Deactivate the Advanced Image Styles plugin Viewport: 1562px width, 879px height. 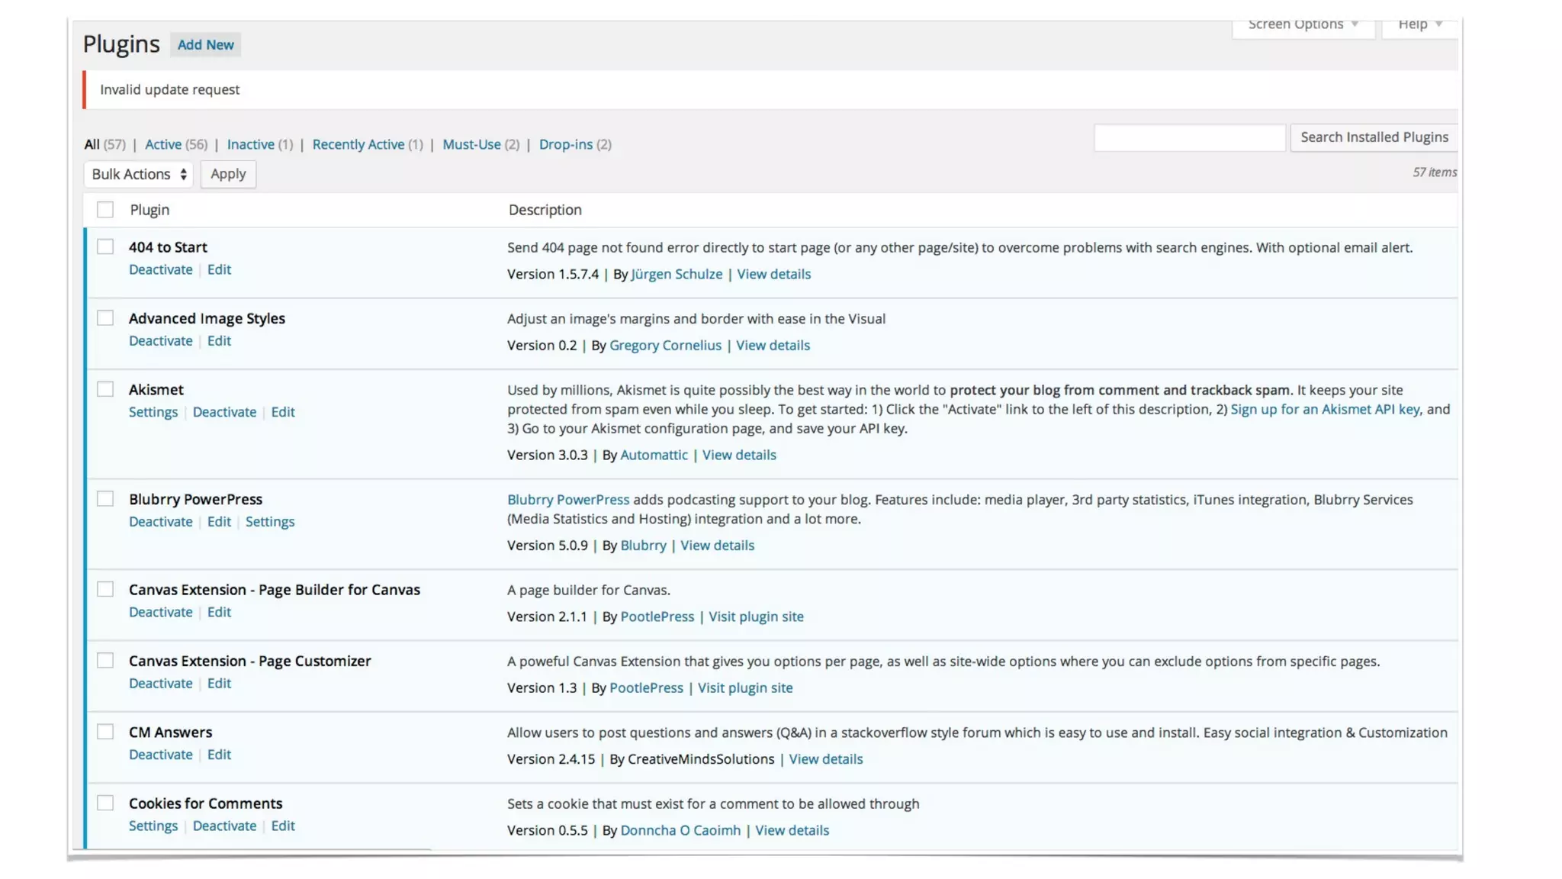pyautogui.click(x=160, y=341)
